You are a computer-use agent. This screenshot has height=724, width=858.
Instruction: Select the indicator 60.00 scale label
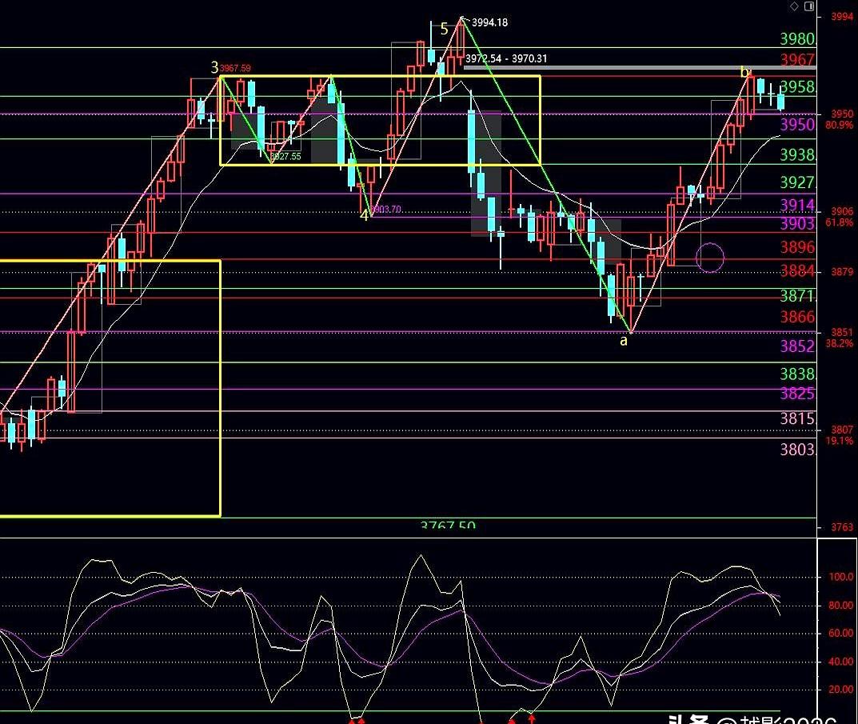[841, 633]
